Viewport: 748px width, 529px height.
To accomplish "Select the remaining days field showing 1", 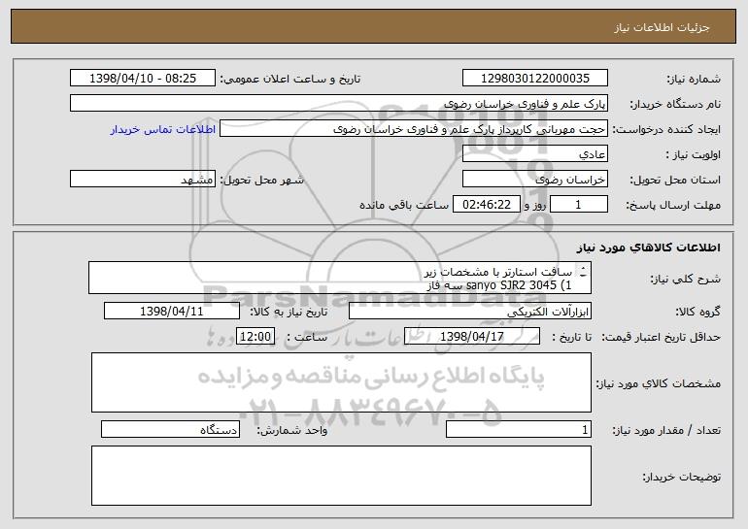I will [579, 204].
